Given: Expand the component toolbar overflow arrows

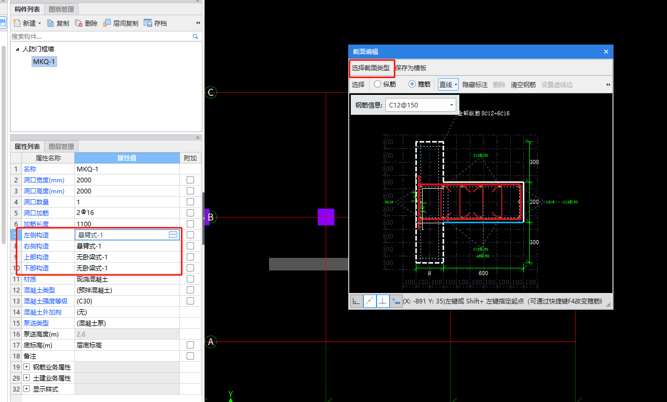Looking at the screenshot, I should 199,23.
